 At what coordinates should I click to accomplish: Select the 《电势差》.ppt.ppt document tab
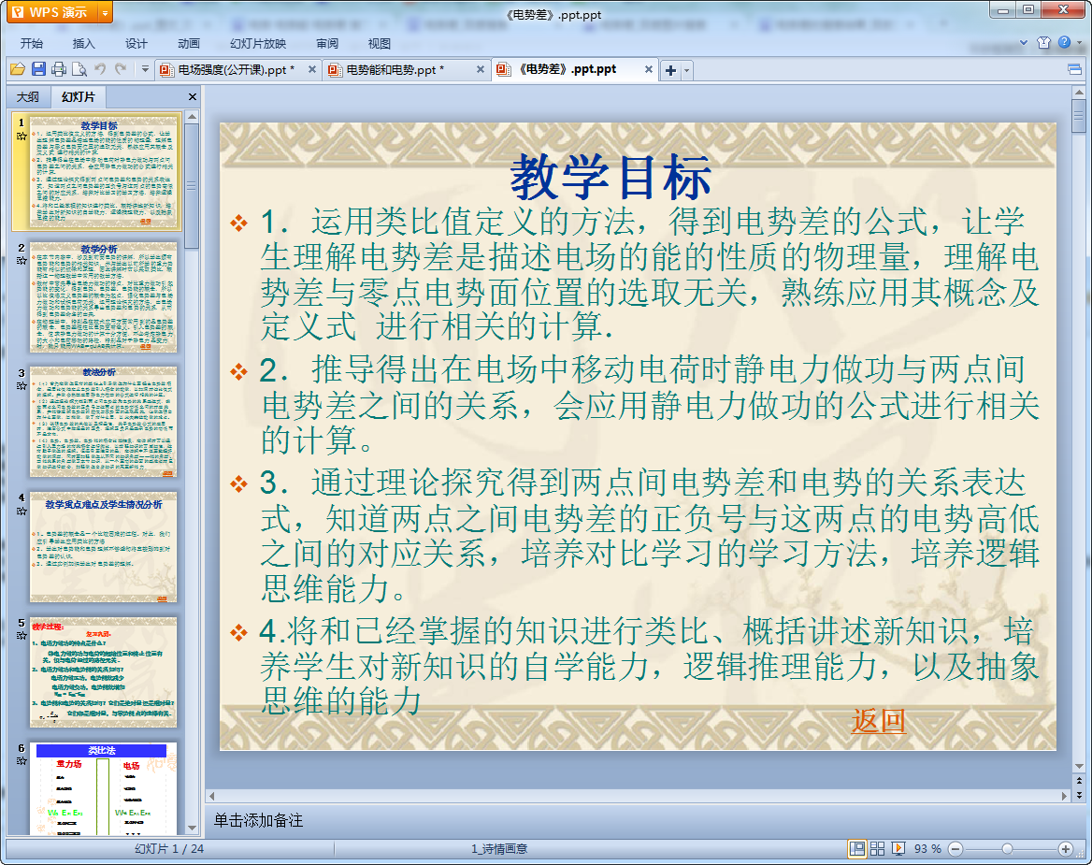(575, 69)
